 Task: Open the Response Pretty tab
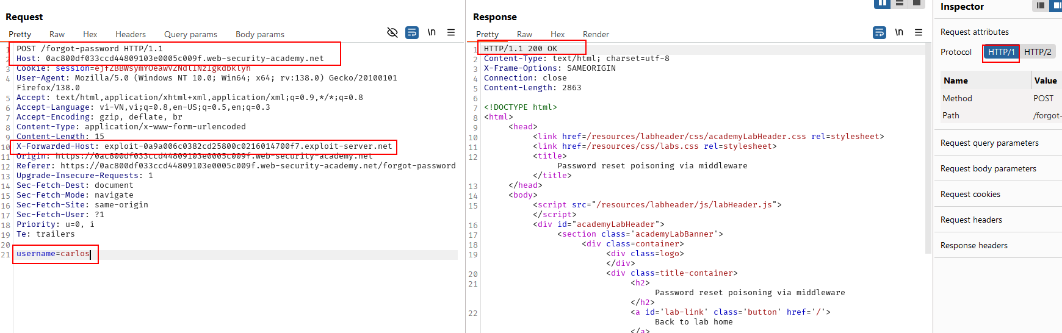(x=487, y=35)
